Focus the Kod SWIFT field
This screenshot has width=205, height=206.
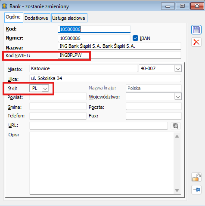[x=119, y=55]
